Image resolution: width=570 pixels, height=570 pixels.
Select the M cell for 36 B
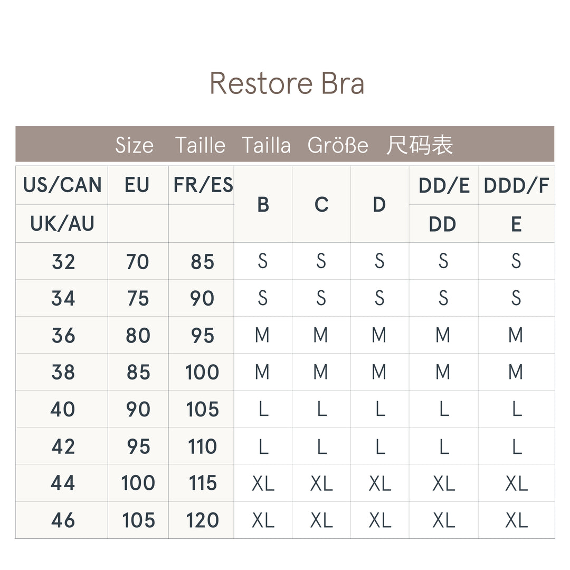262,335
